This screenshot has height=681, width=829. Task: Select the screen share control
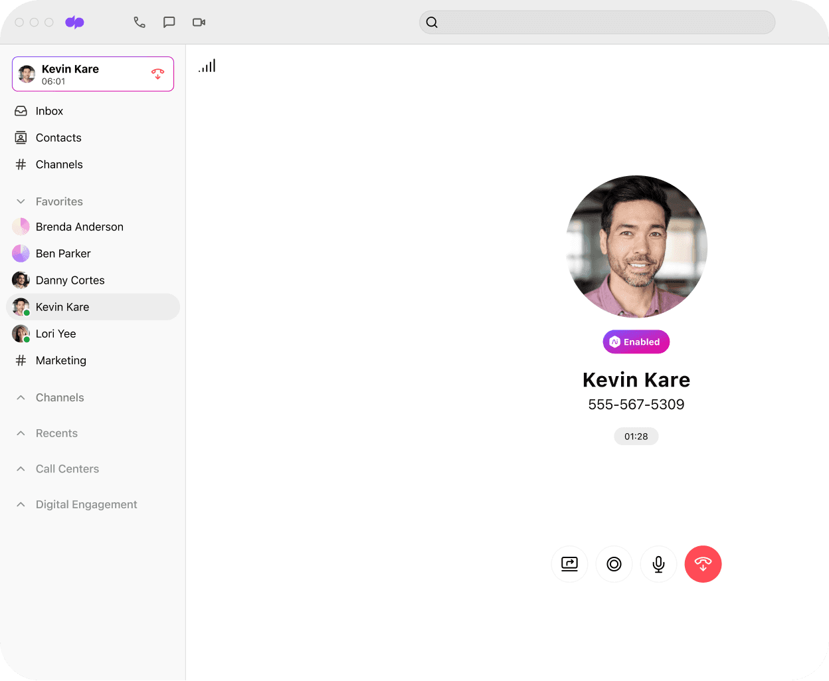(x=569, y=563)
